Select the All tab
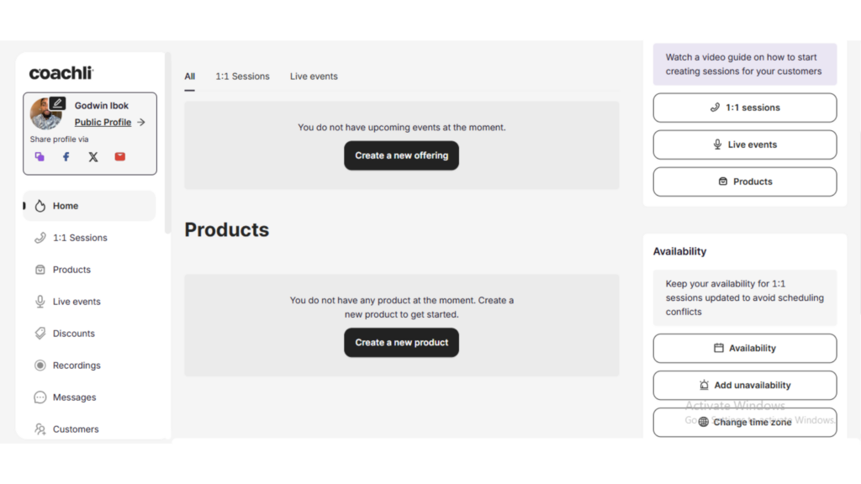Screen dimensions: 861x484 [x=189, y=76]
